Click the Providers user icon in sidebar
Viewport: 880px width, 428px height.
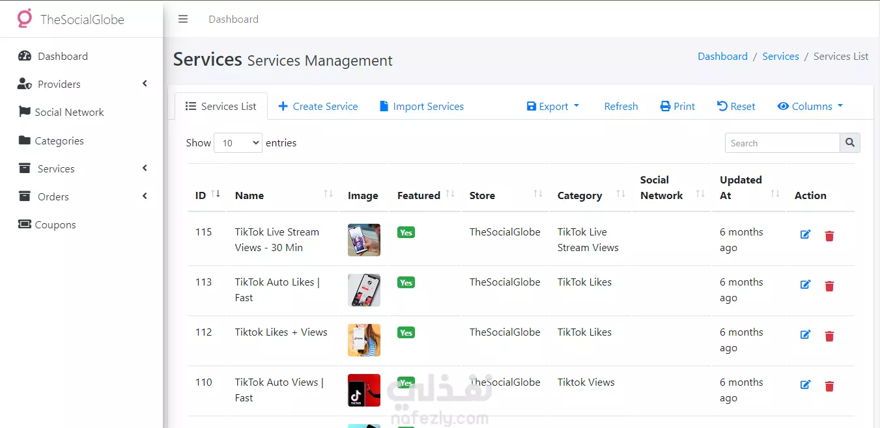point(25,84)
